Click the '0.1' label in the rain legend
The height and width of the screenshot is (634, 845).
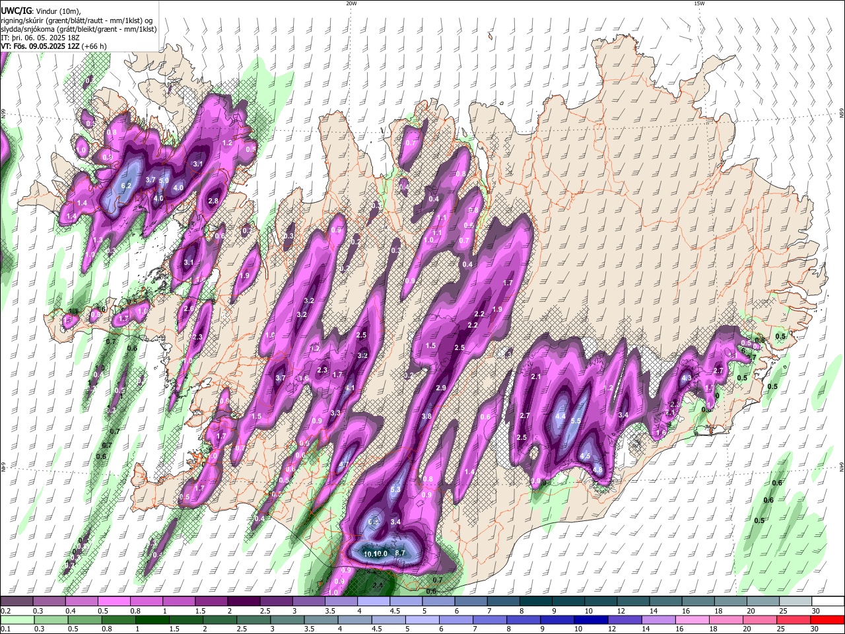[6, 629]
